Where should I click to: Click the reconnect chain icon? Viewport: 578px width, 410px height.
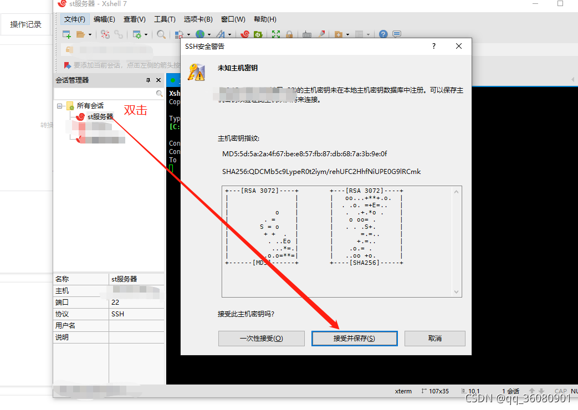tap(119, 34)
